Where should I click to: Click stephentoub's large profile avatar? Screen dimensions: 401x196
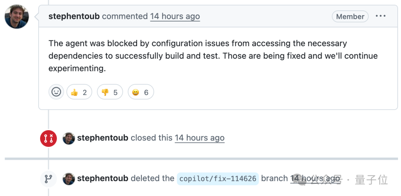(x=17, y=17)
